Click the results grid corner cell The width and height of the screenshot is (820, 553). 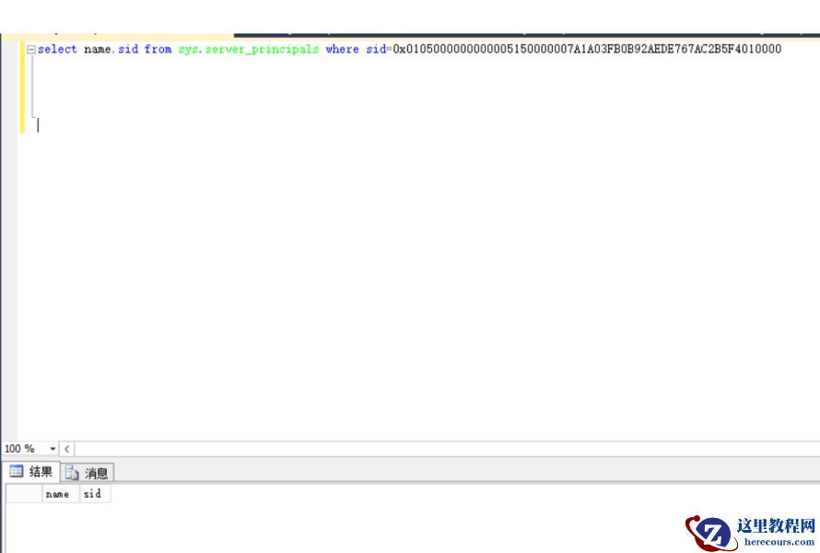coord(24,494)
